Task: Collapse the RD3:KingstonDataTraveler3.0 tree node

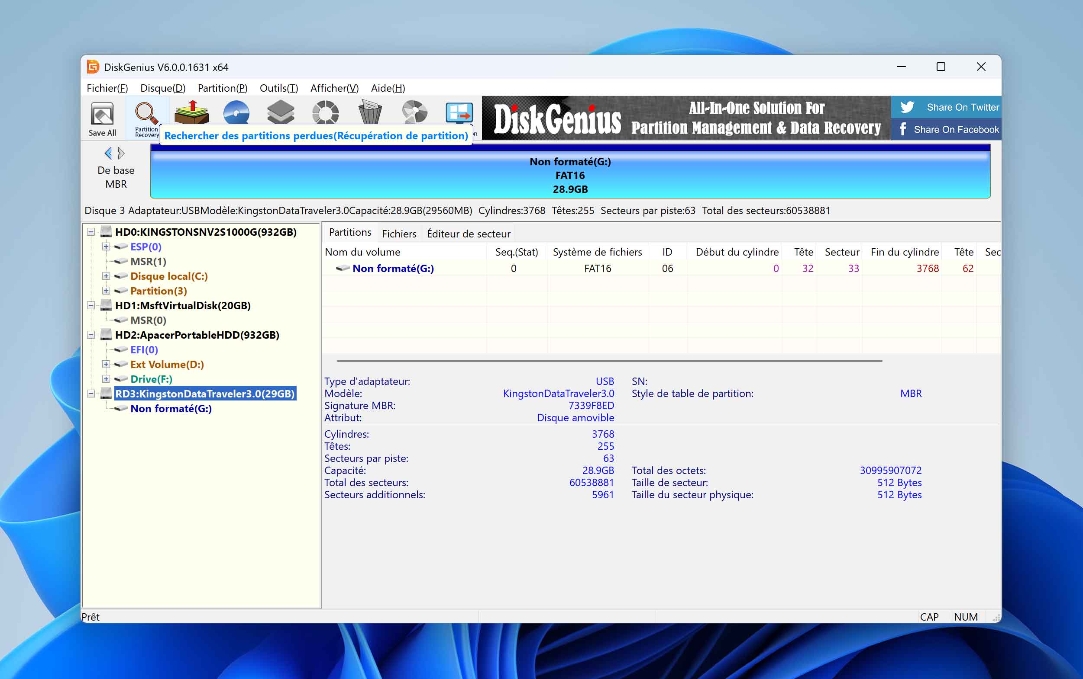Action: [x=91, y=394]
